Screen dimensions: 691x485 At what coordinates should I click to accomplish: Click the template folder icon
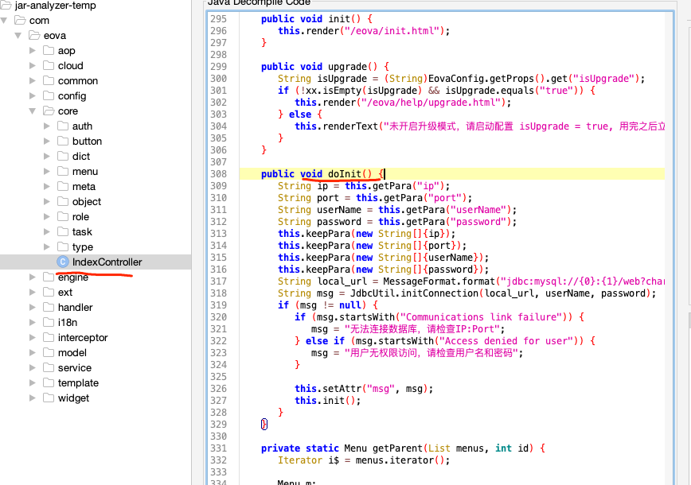coord(49,382)
